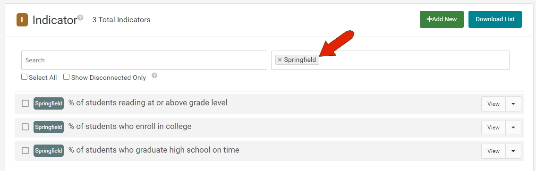Open the help icon beside Indicator title

tap(80, 17)
